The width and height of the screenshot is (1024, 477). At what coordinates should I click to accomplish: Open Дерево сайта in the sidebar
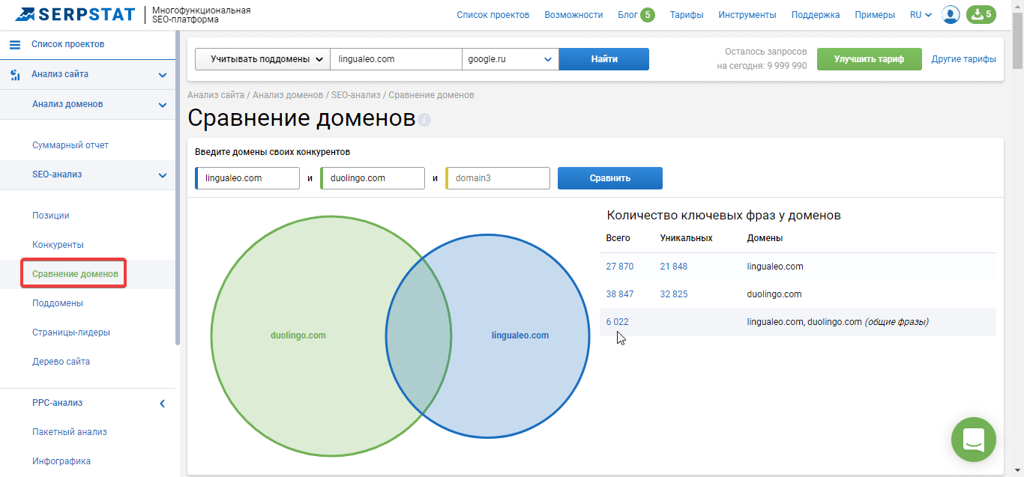coord(61,362)
